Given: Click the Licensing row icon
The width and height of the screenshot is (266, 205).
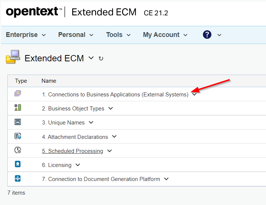Looking at the screenshot, I should [x=18, y=164].
